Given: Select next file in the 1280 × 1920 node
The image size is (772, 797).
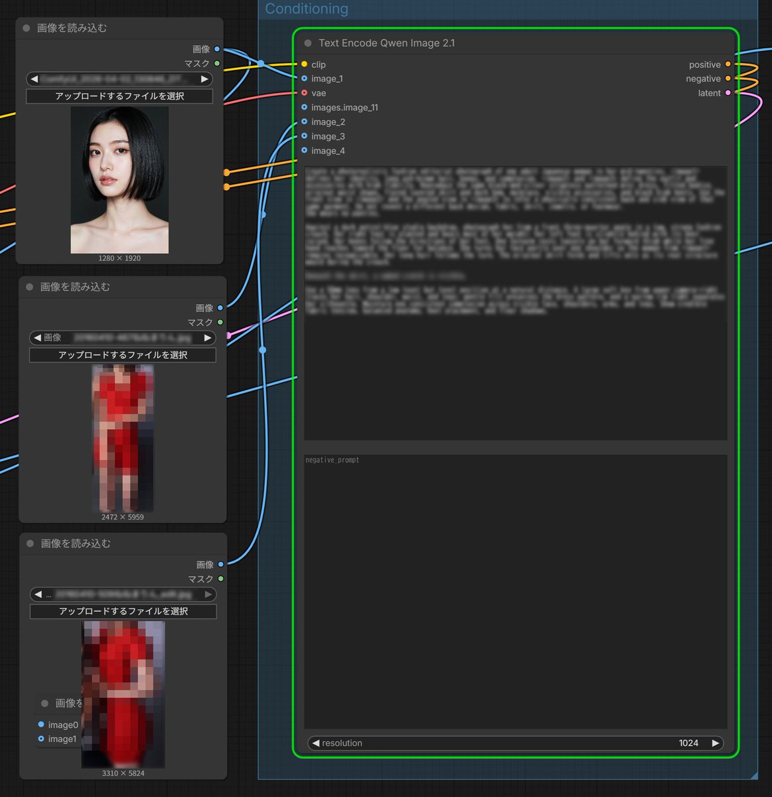Looking at the screenshot, I should 204,79.
